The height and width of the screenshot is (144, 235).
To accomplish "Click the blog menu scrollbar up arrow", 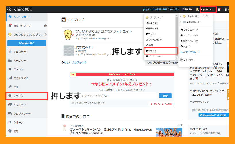I will 177,15.
